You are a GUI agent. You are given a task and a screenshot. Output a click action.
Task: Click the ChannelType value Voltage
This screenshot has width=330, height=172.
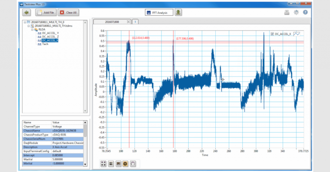(57, 127)
